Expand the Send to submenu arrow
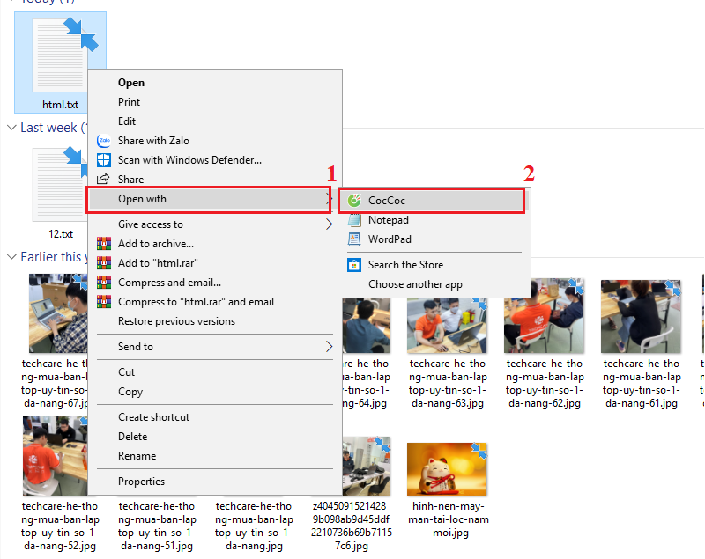 [330, 347]
